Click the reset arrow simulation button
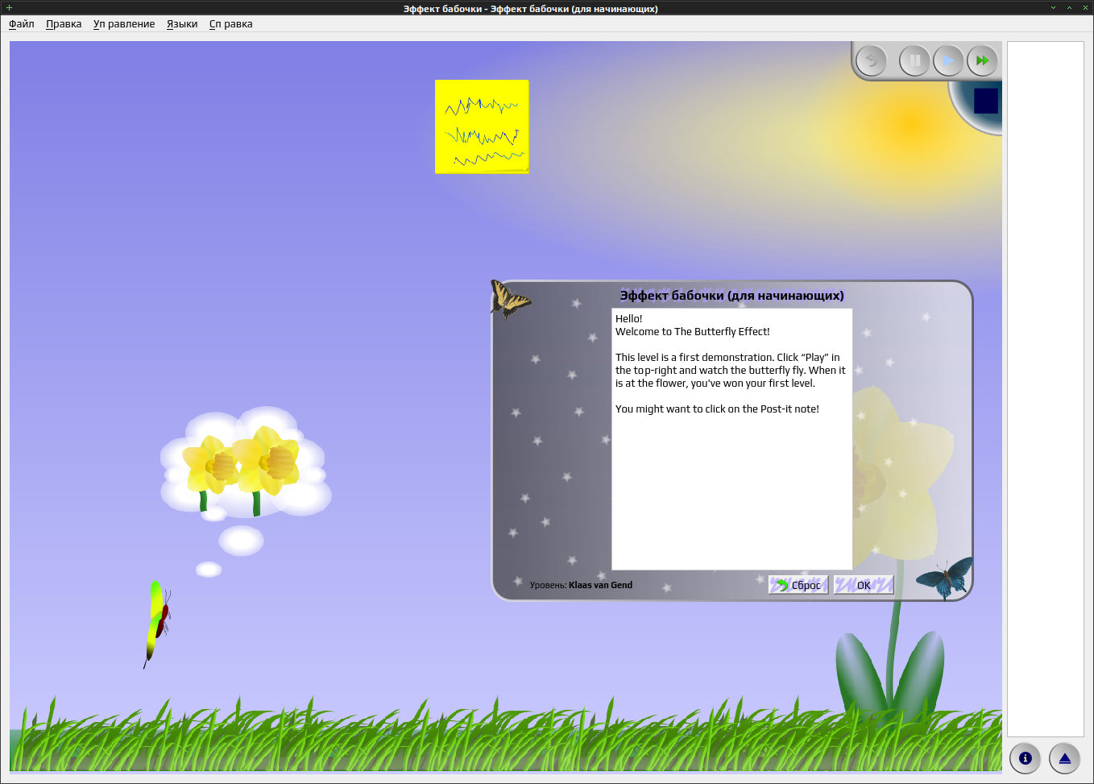Screen dimensions: 1094x784 871,60
